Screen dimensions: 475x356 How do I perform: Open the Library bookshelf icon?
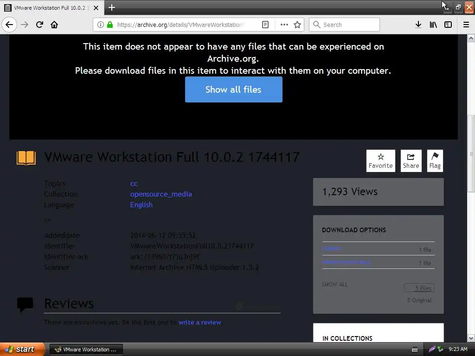[x=433, y=25]
